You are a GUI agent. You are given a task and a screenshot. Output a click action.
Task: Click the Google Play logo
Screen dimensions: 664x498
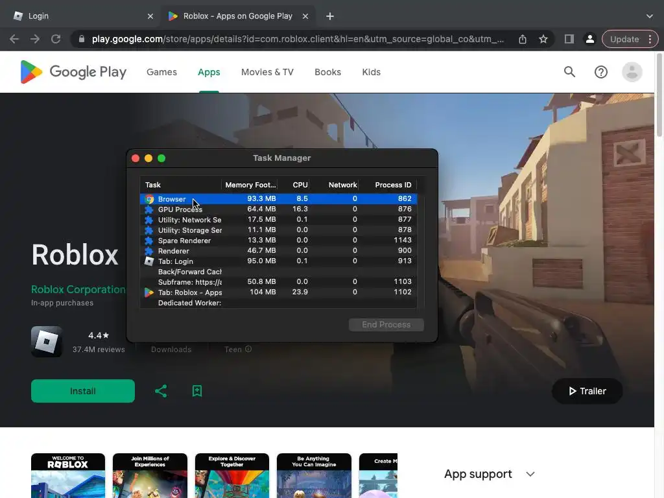coord(73,72)
